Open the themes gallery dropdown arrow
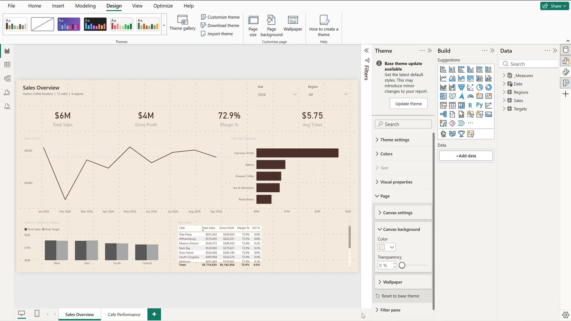The image size is (571, 321). click(x=164, y=25)
